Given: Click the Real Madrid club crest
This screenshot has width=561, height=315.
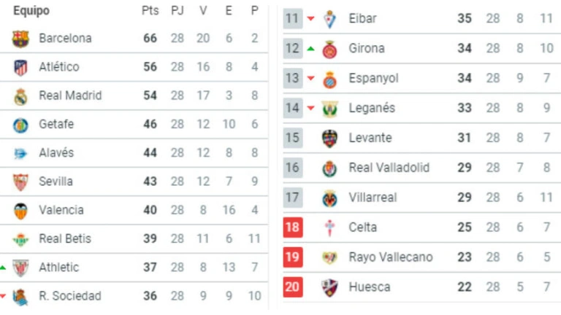Looking at the screenshot, I should coord(20,96).
